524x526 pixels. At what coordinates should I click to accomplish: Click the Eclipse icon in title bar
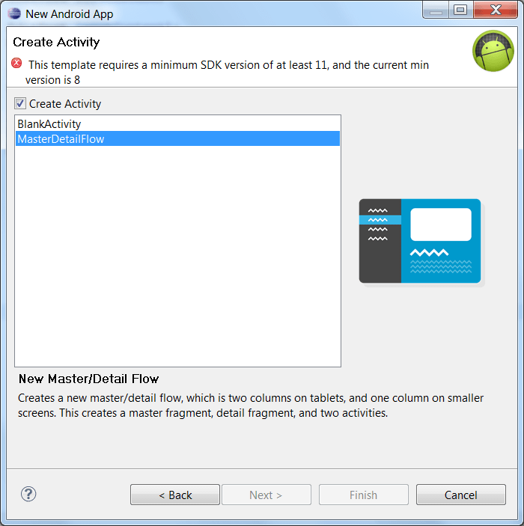(x=14, y=13)
